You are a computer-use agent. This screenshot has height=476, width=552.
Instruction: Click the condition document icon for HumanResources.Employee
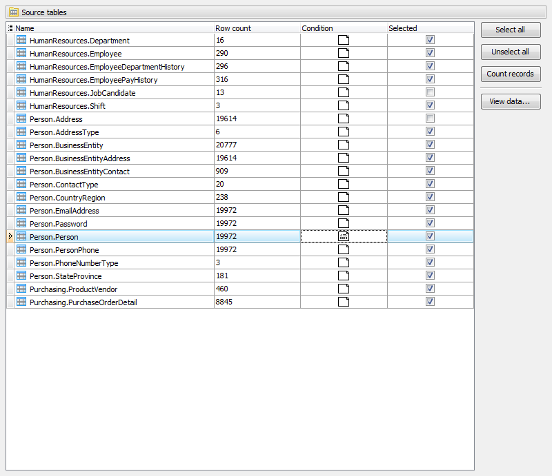(x=344, y=52)
